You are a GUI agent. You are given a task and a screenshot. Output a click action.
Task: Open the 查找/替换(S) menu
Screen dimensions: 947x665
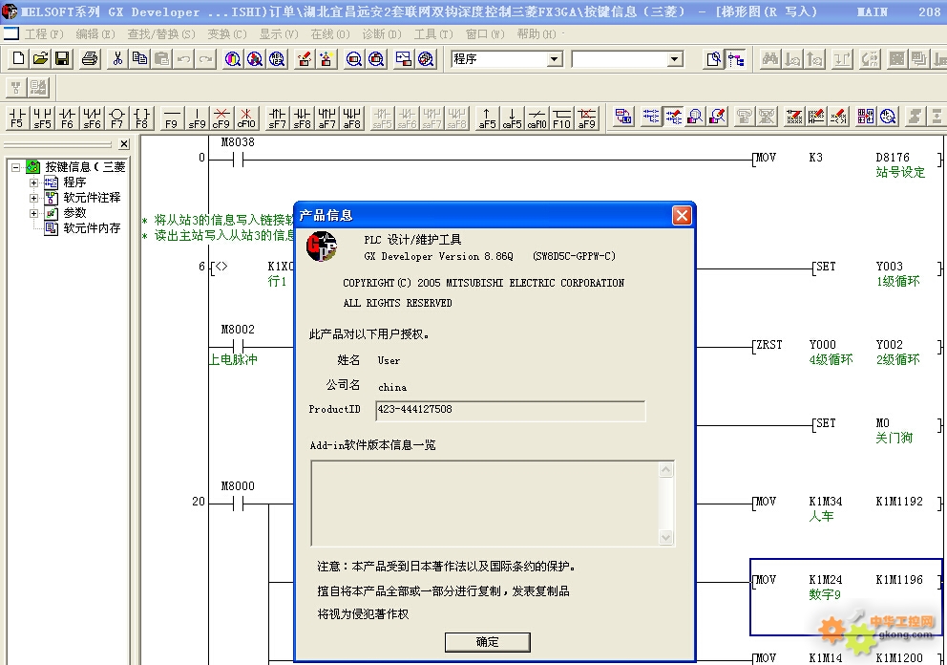pyautogui.click(x=161, y=34)
